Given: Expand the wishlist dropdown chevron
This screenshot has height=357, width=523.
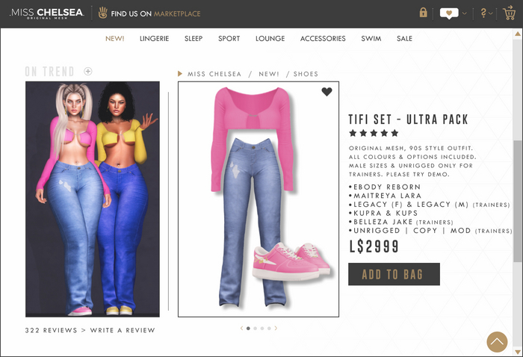Looking at the screenshot, I should [464, 13].
